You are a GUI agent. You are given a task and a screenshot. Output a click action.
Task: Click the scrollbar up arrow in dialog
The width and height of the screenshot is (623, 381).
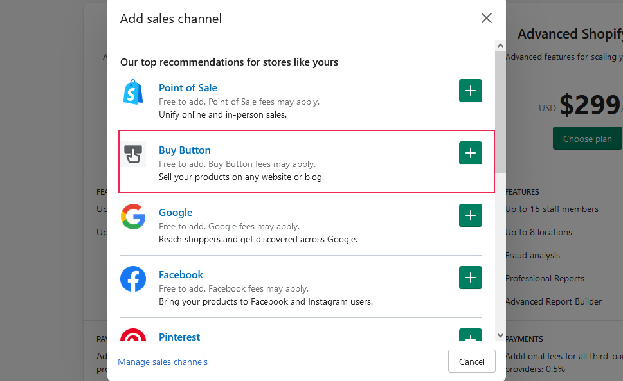point(500,46)
